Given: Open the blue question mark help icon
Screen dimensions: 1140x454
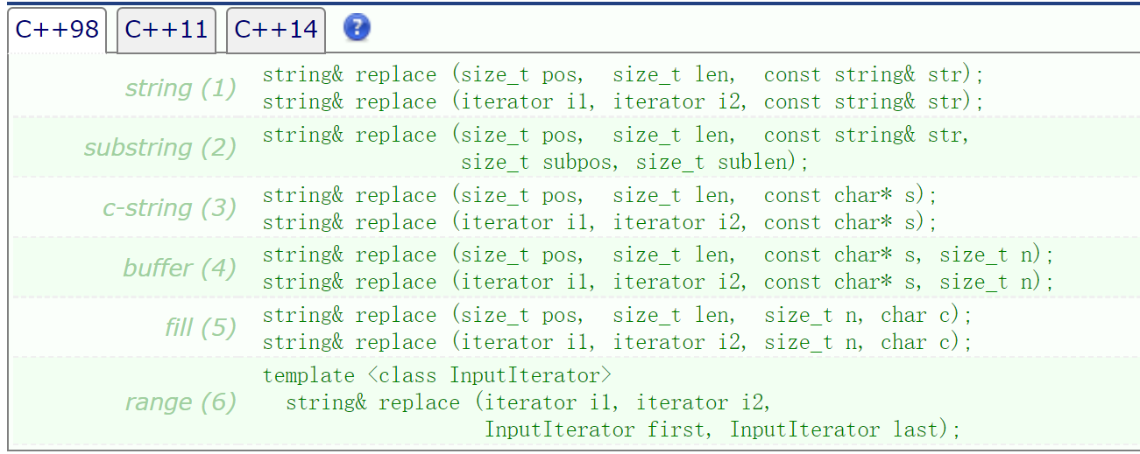Looking at the screenshot, I should (357, 28).
